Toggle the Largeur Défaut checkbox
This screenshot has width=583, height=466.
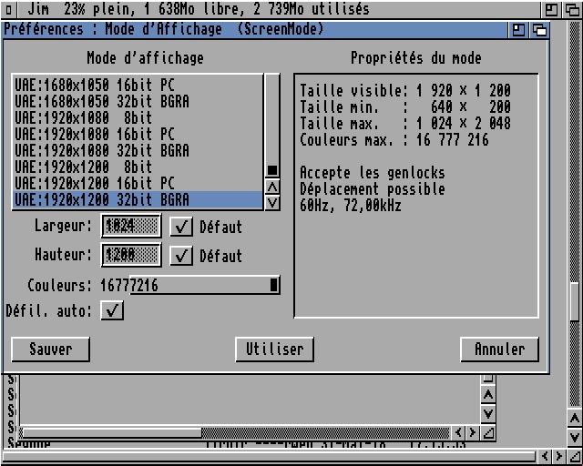pos(182,226)
